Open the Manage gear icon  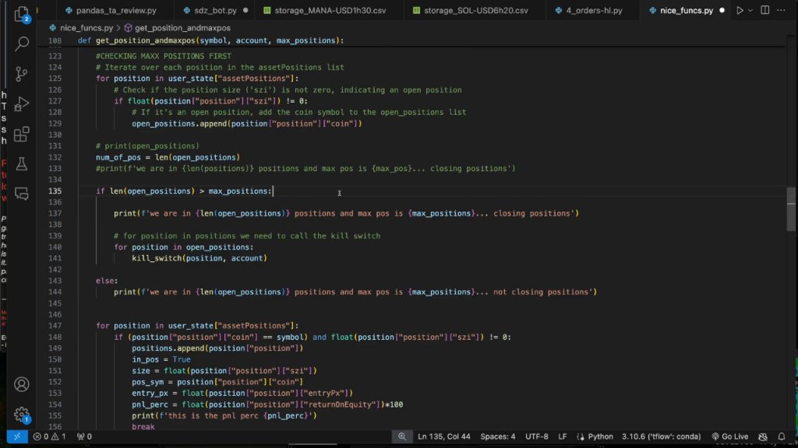point(21,415)
